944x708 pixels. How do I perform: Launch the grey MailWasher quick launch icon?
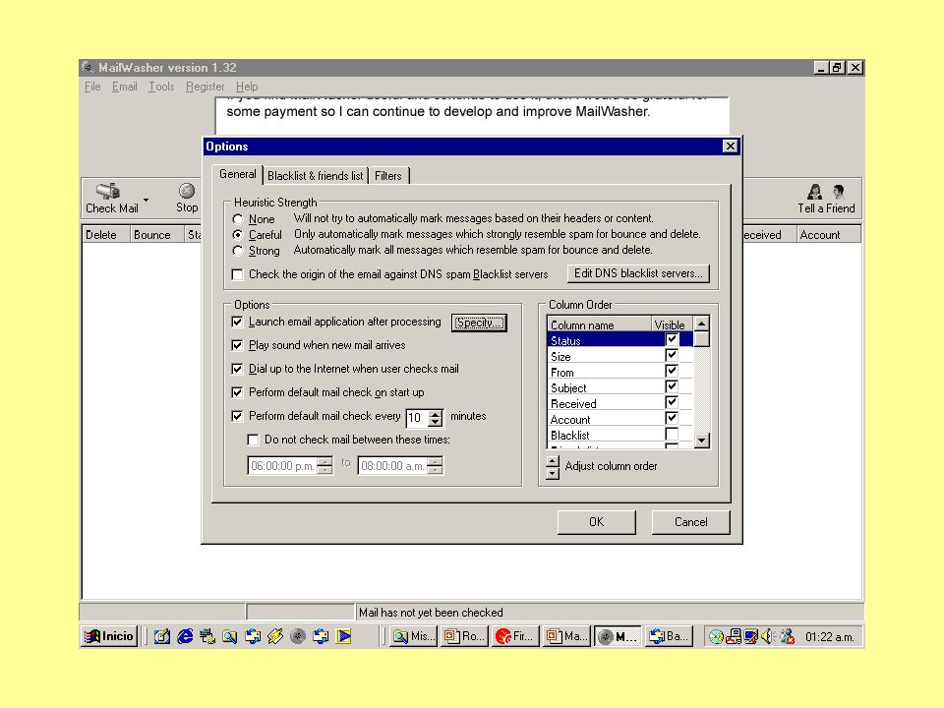298,636
